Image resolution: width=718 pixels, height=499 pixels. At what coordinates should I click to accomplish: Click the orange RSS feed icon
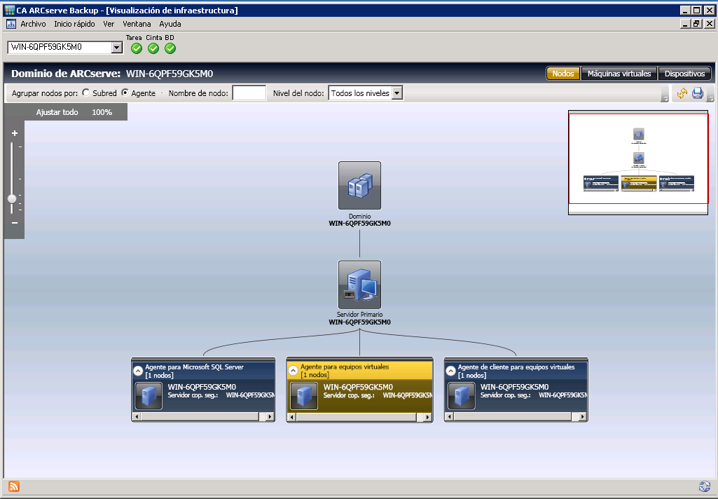pos(14,486)
